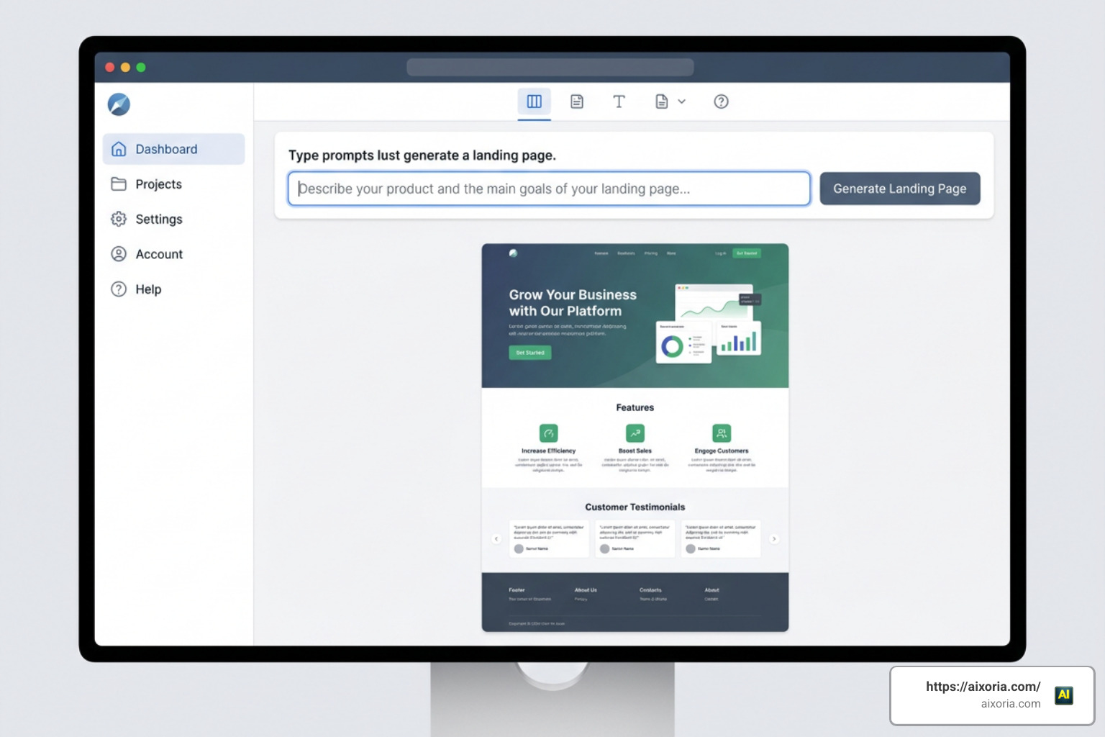The height and width of the screenshot is (737, 1105).
Task: Click the 'Features' heading in preview
Action: [635, 407]
